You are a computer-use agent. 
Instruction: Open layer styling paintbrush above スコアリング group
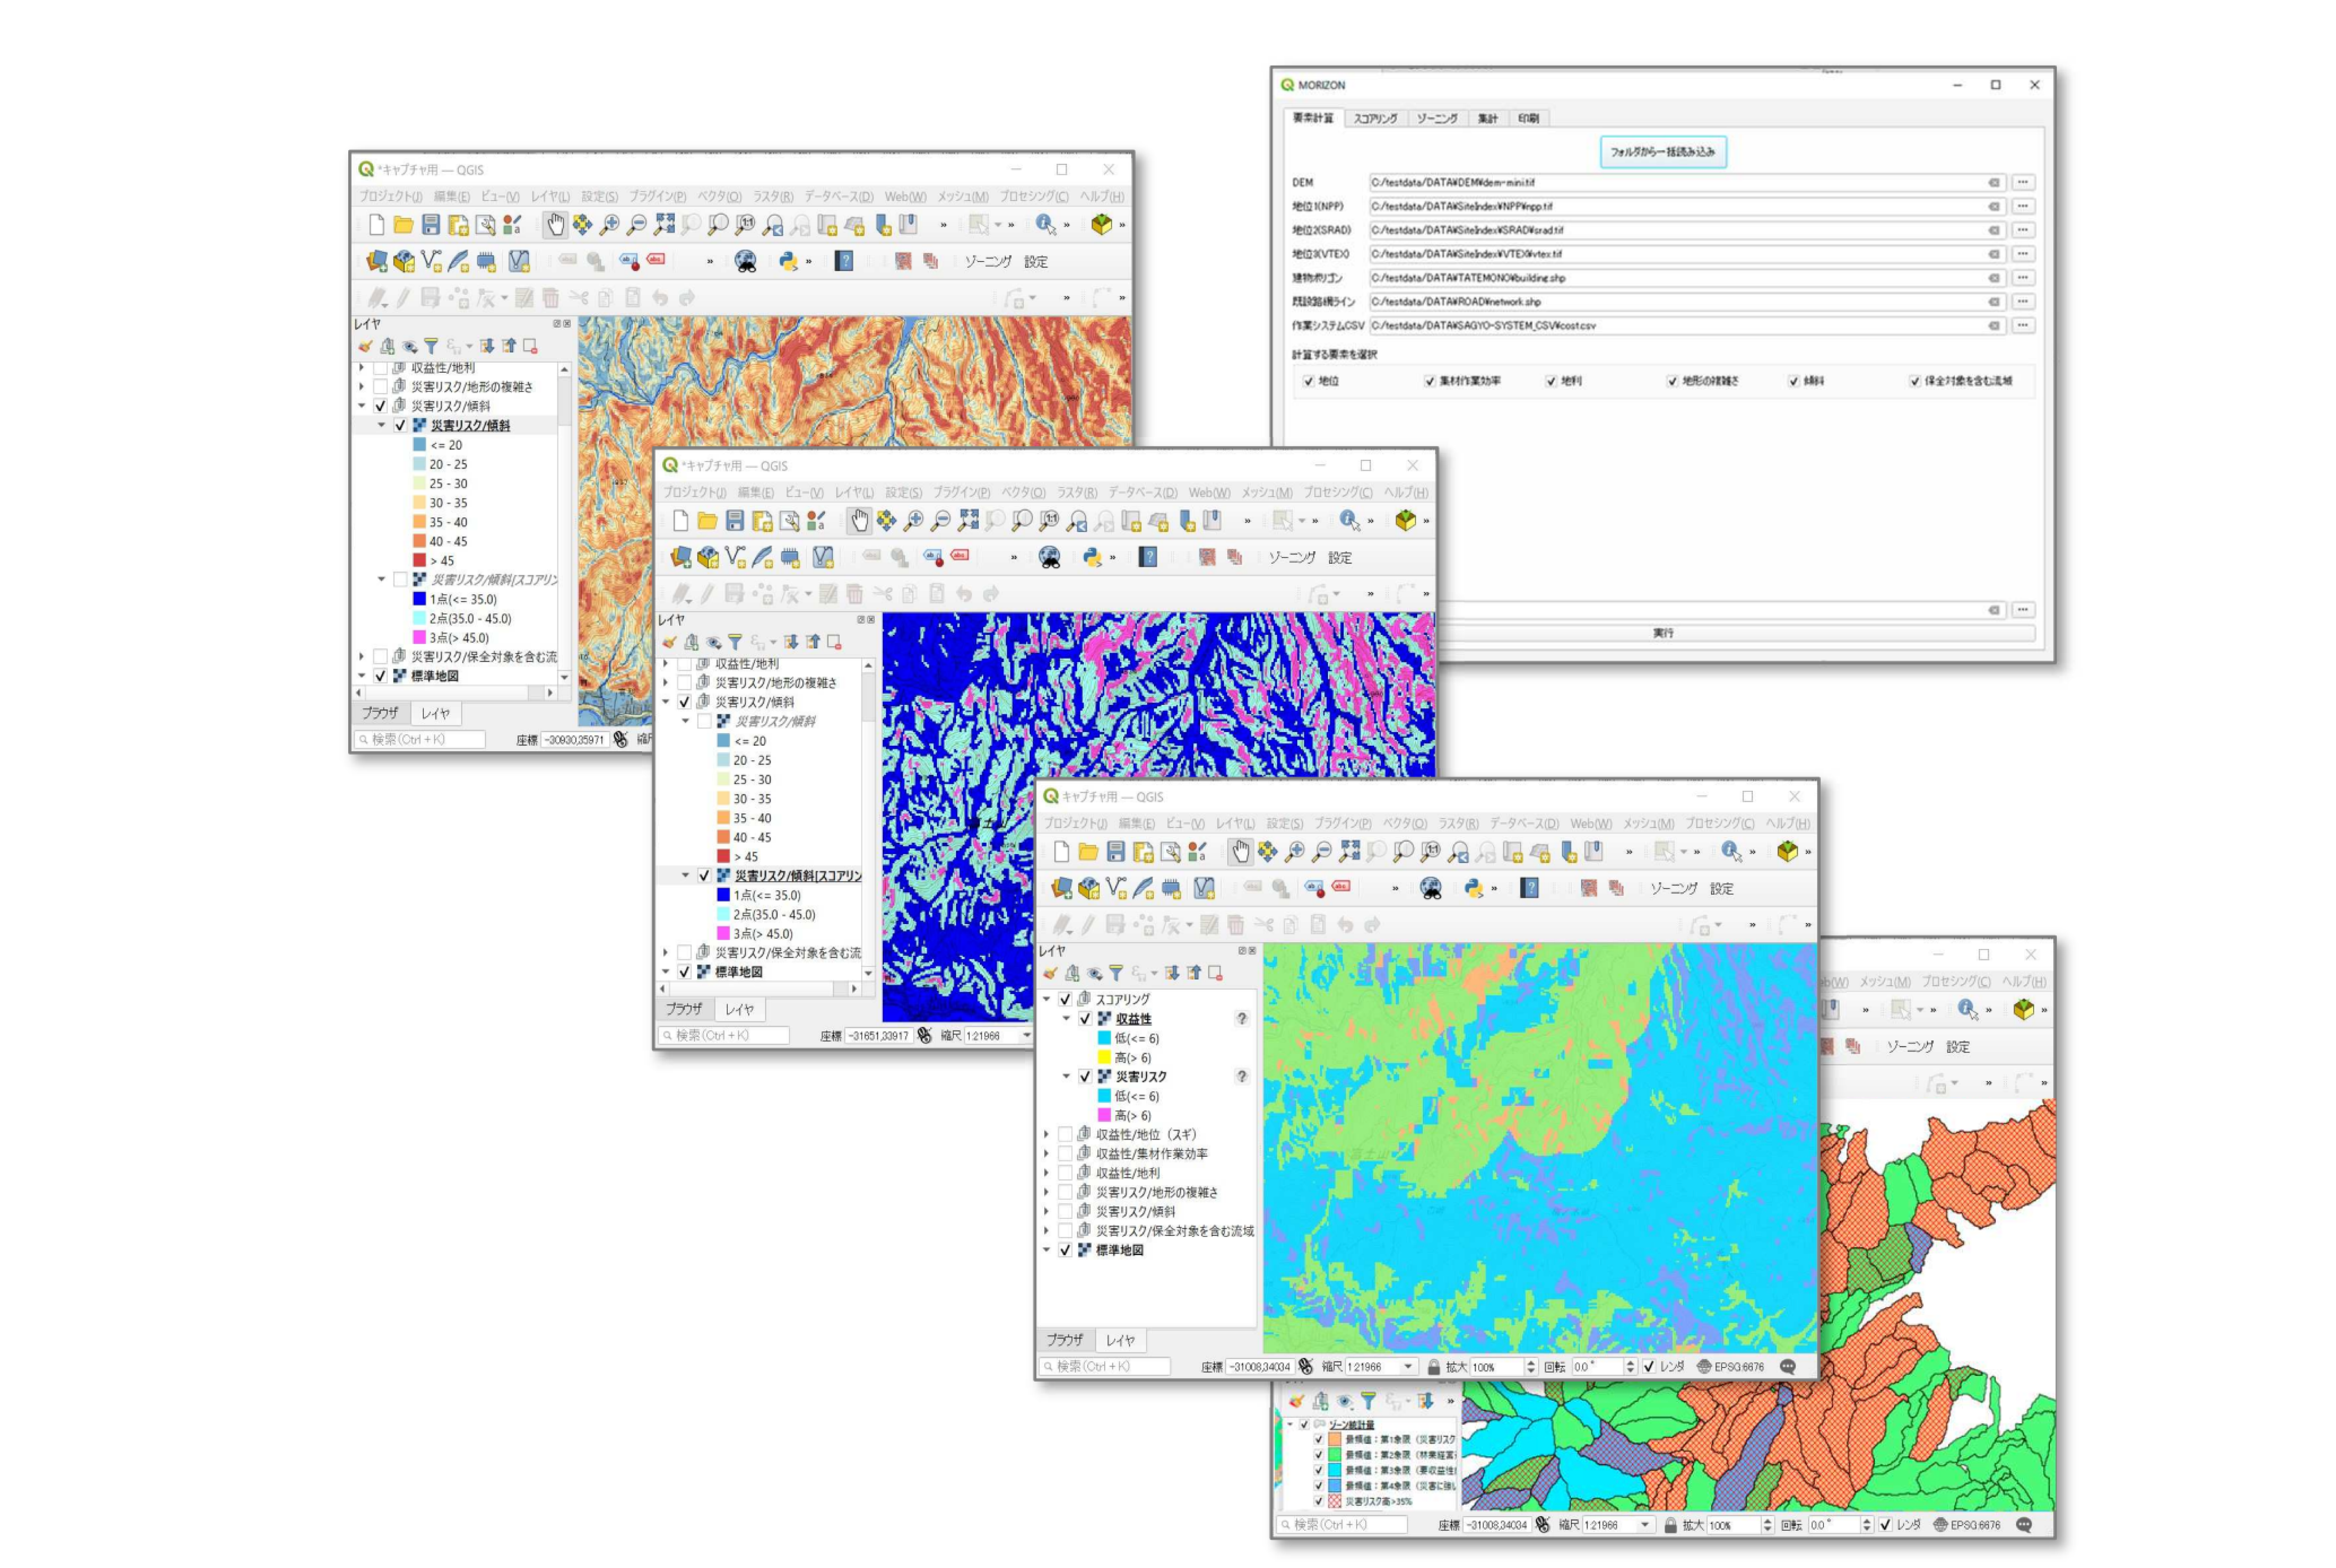[1050, 973]
